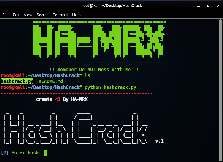
Task: Open the Edit menu
Action: [x=16, y=15]
